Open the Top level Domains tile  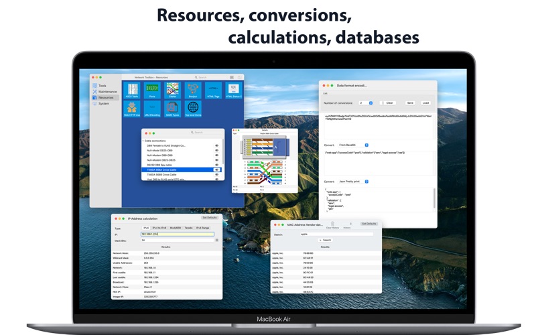pyautogui.click(x=193, y=109)
